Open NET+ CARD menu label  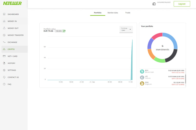tap(13, 56)
